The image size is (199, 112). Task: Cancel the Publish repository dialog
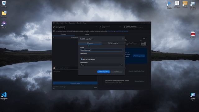point(116,72)
